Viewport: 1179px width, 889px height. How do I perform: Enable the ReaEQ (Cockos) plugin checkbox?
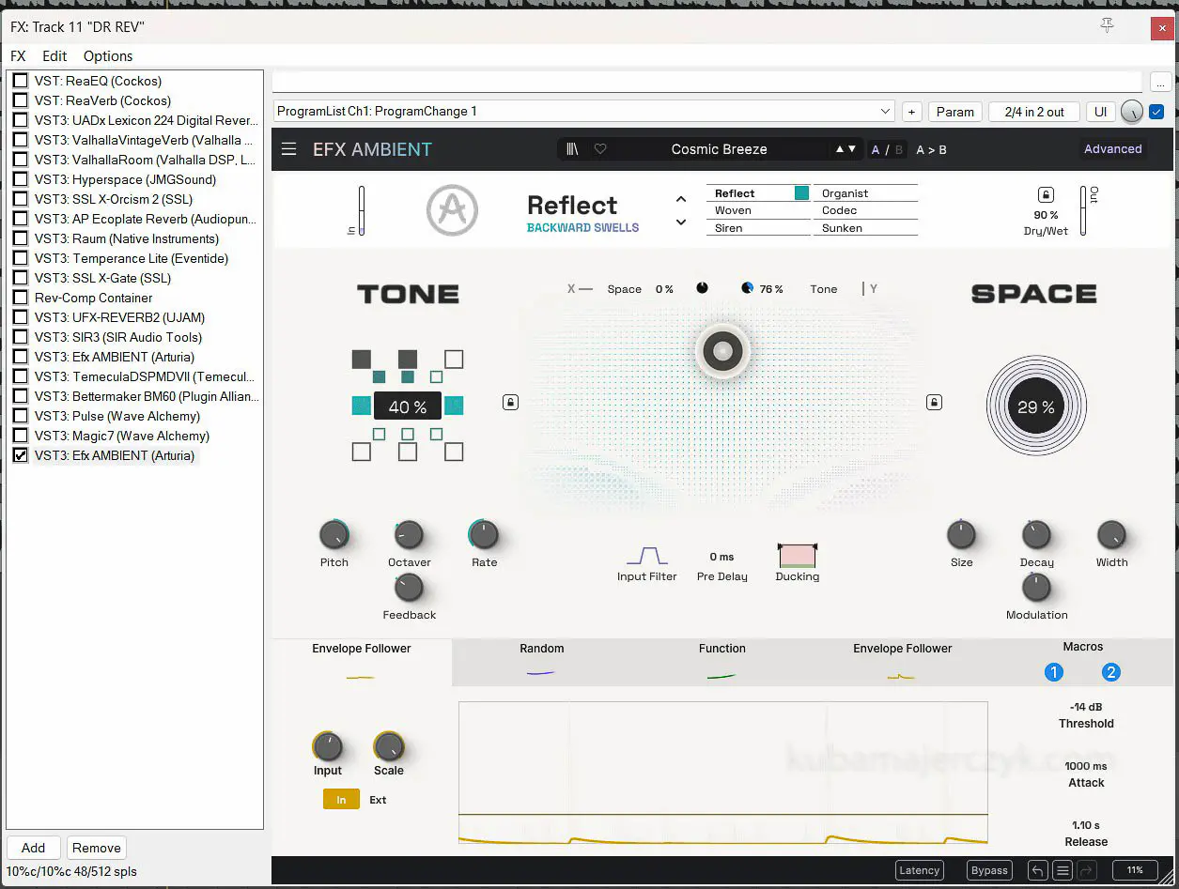20,81
